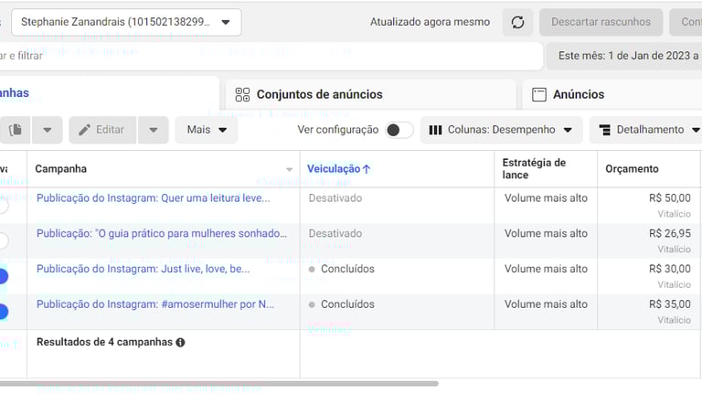Open Quer uma leitura leve campaign link
The width and height of the screenshot is (702, 394).
(154, 198)
